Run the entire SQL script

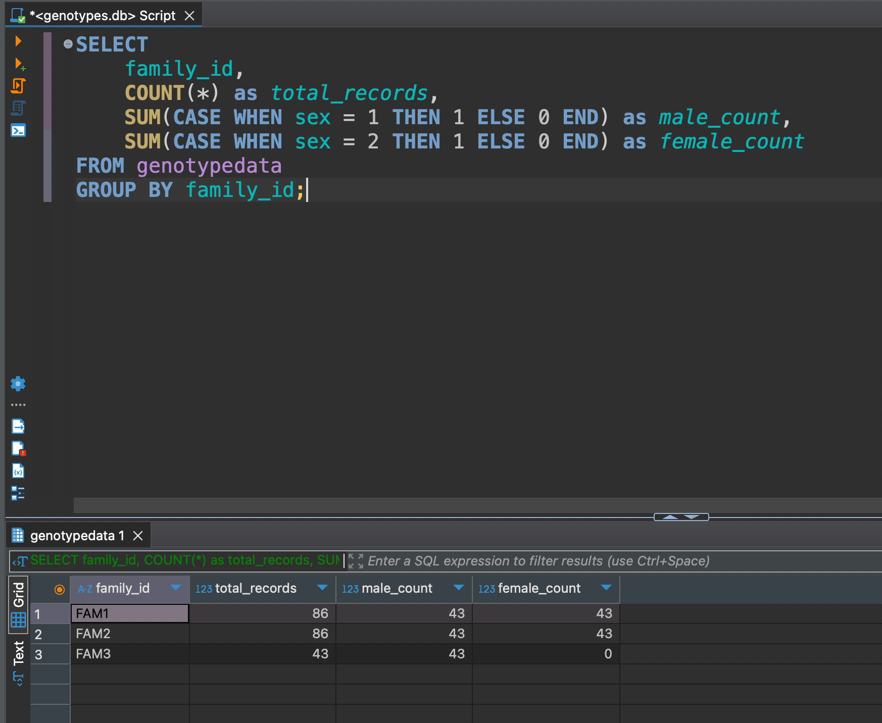pos(18,86)
